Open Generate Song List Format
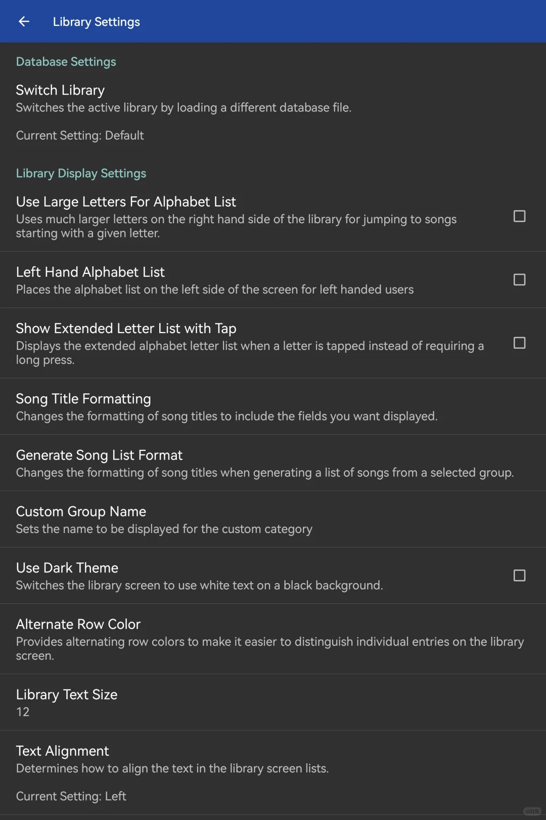 click(99, 455)
